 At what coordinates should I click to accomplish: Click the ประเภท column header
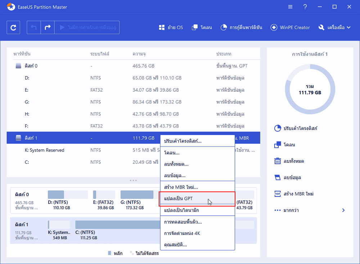point(224,54)
